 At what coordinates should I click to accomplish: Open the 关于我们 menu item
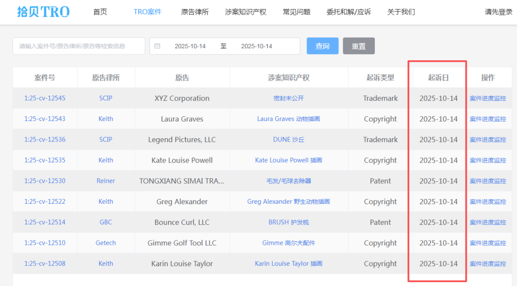pyautogui.click(x=401, y=12)
